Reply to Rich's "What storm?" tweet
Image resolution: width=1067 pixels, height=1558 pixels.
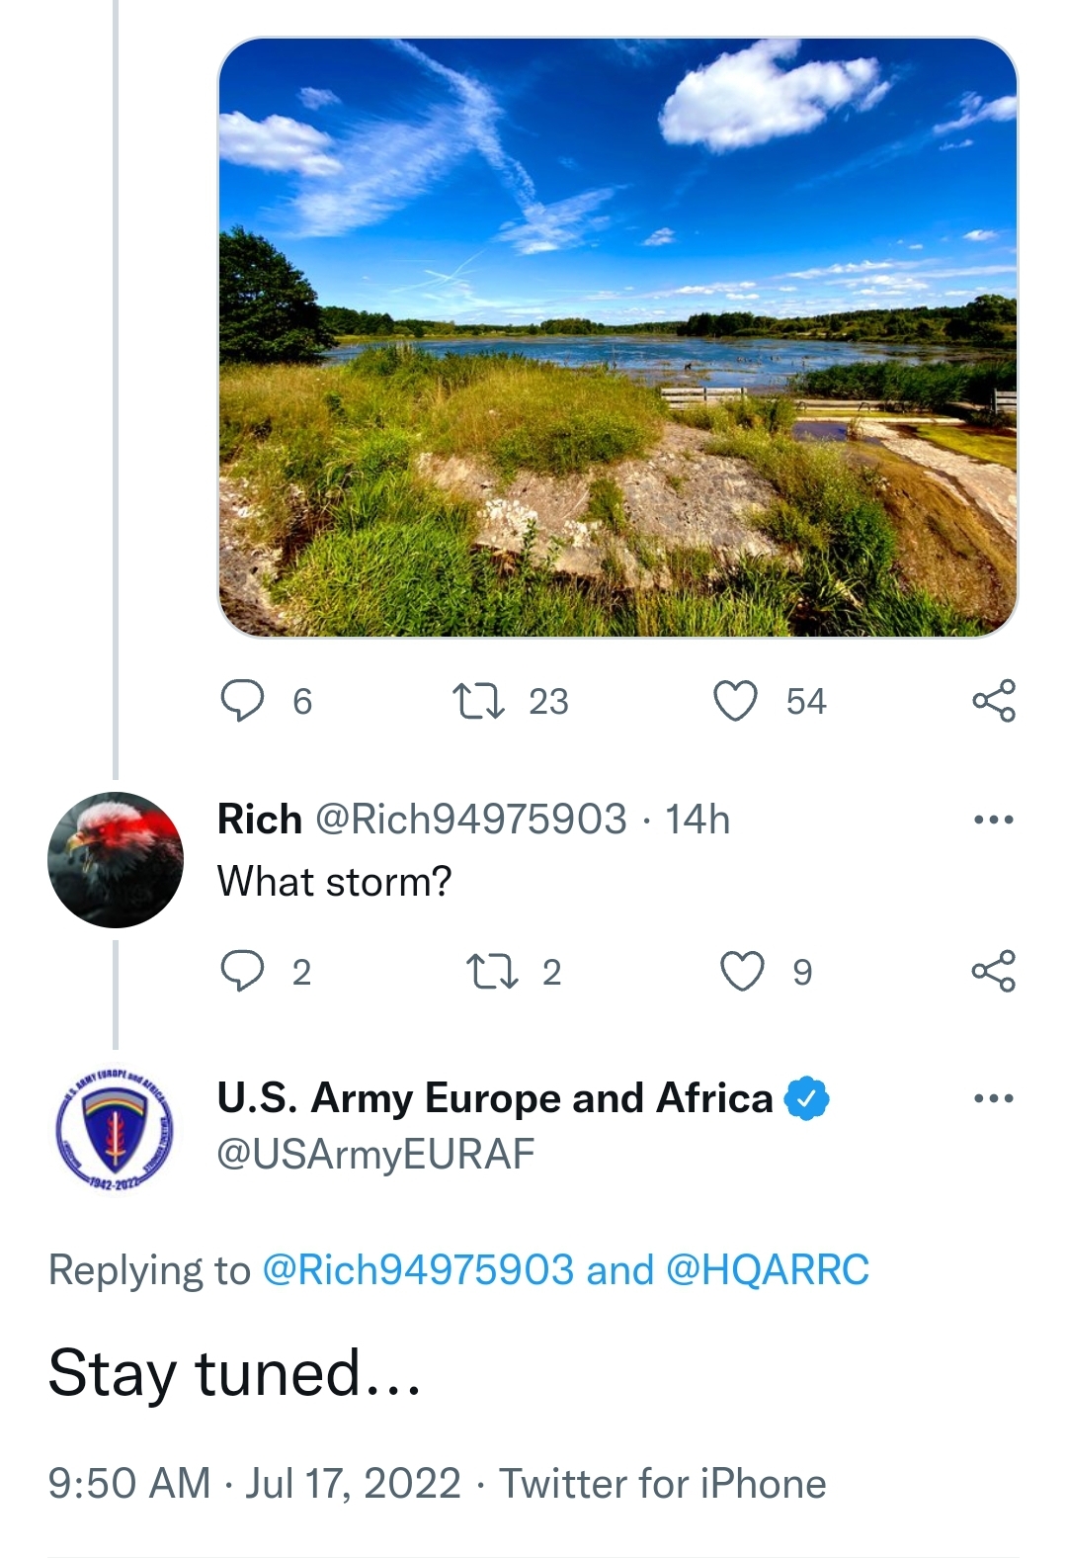click(x=242, y=971)
